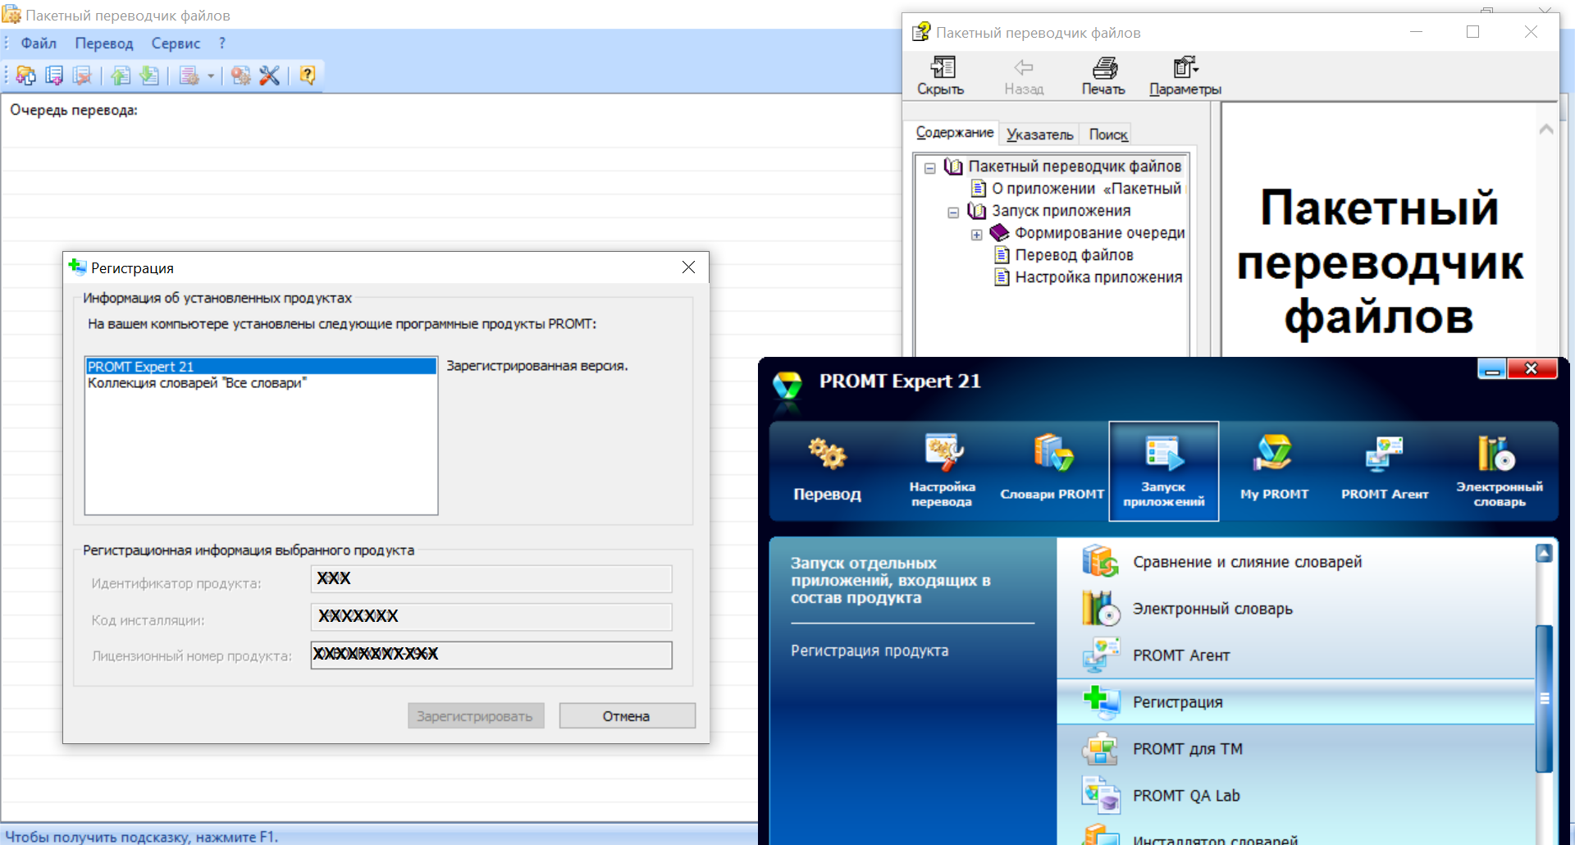Open the ? help menu
Screen dimensions: 1575x845
[x=222, y=43]
